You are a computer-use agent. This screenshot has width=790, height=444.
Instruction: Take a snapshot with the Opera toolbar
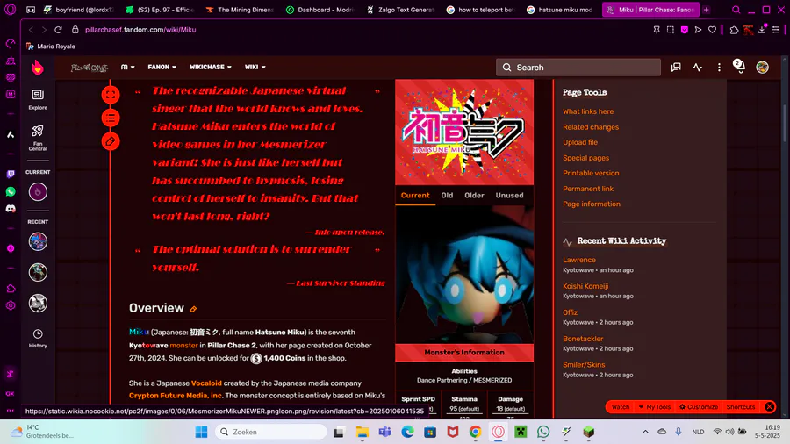click(x=670, y=30)
